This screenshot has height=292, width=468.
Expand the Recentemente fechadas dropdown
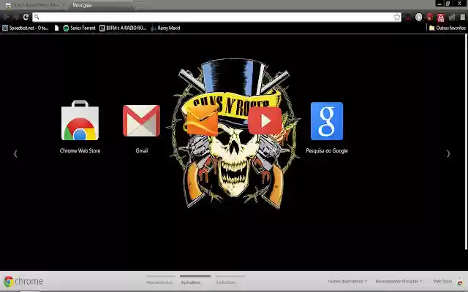click(399, 281)
